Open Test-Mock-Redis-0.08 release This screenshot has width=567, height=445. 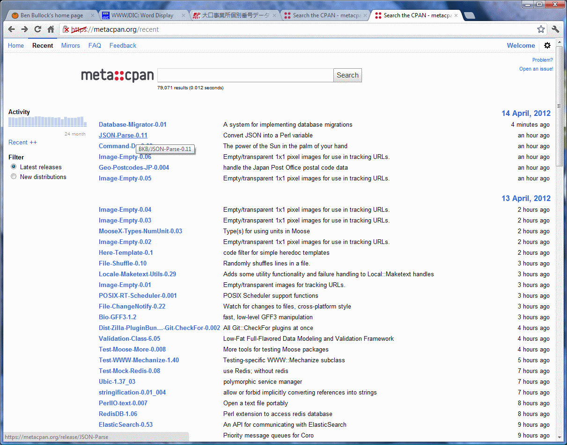(129, 371)
